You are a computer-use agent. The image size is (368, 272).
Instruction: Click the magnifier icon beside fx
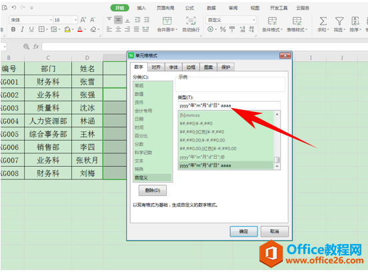coord(26,47)
